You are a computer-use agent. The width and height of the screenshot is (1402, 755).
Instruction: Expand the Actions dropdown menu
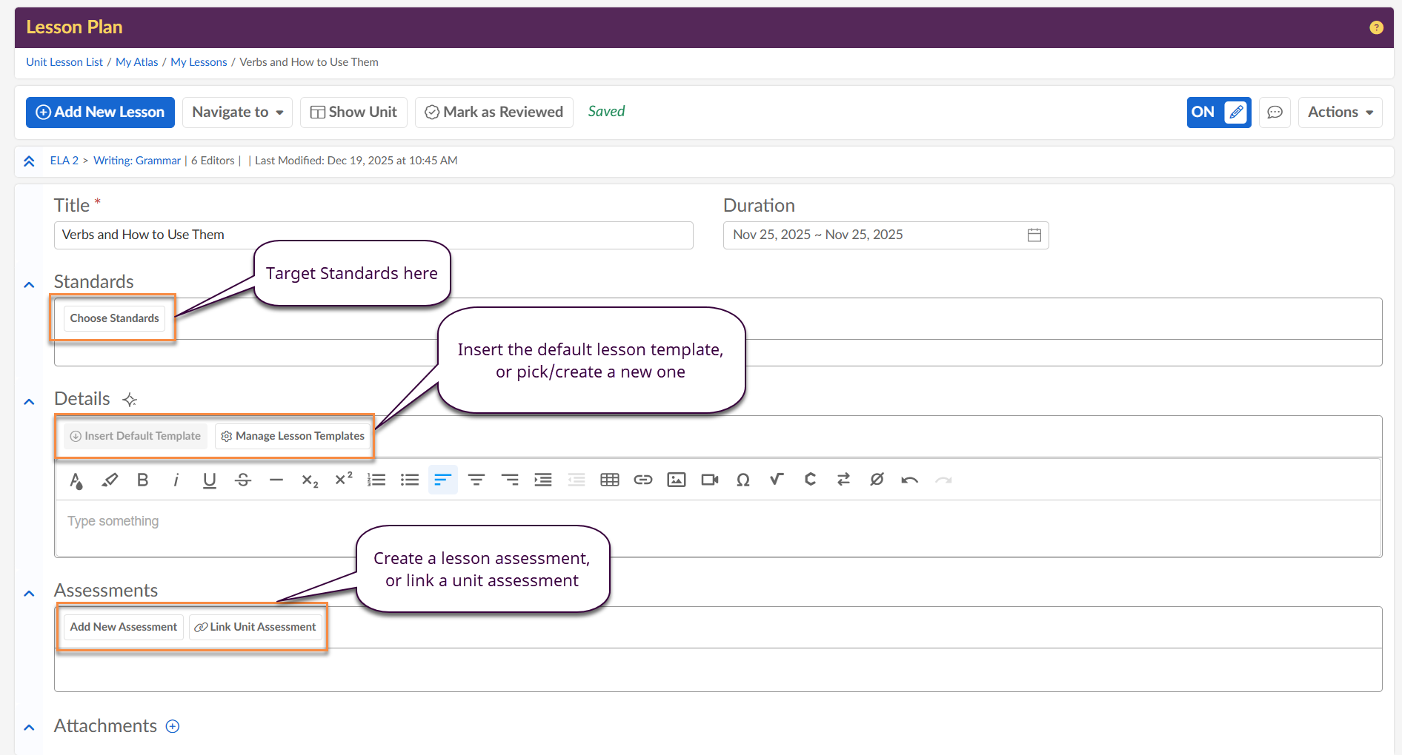(1340, 113)
